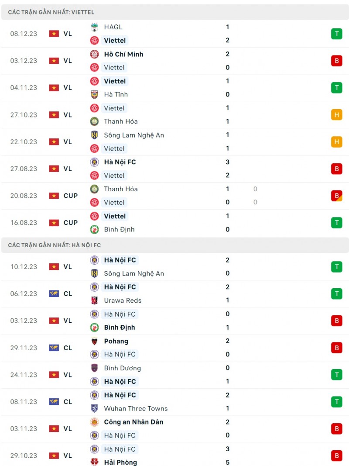Click the Công an Nhân Dân crest
The width and height of the screenshot is (349, 466).
[x=94, y=422]
